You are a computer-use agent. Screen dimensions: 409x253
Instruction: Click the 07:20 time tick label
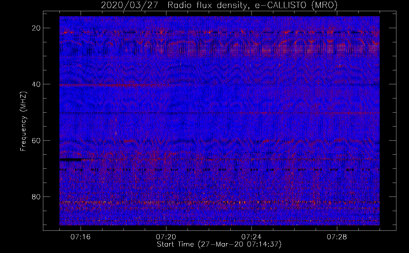(166, 237)
